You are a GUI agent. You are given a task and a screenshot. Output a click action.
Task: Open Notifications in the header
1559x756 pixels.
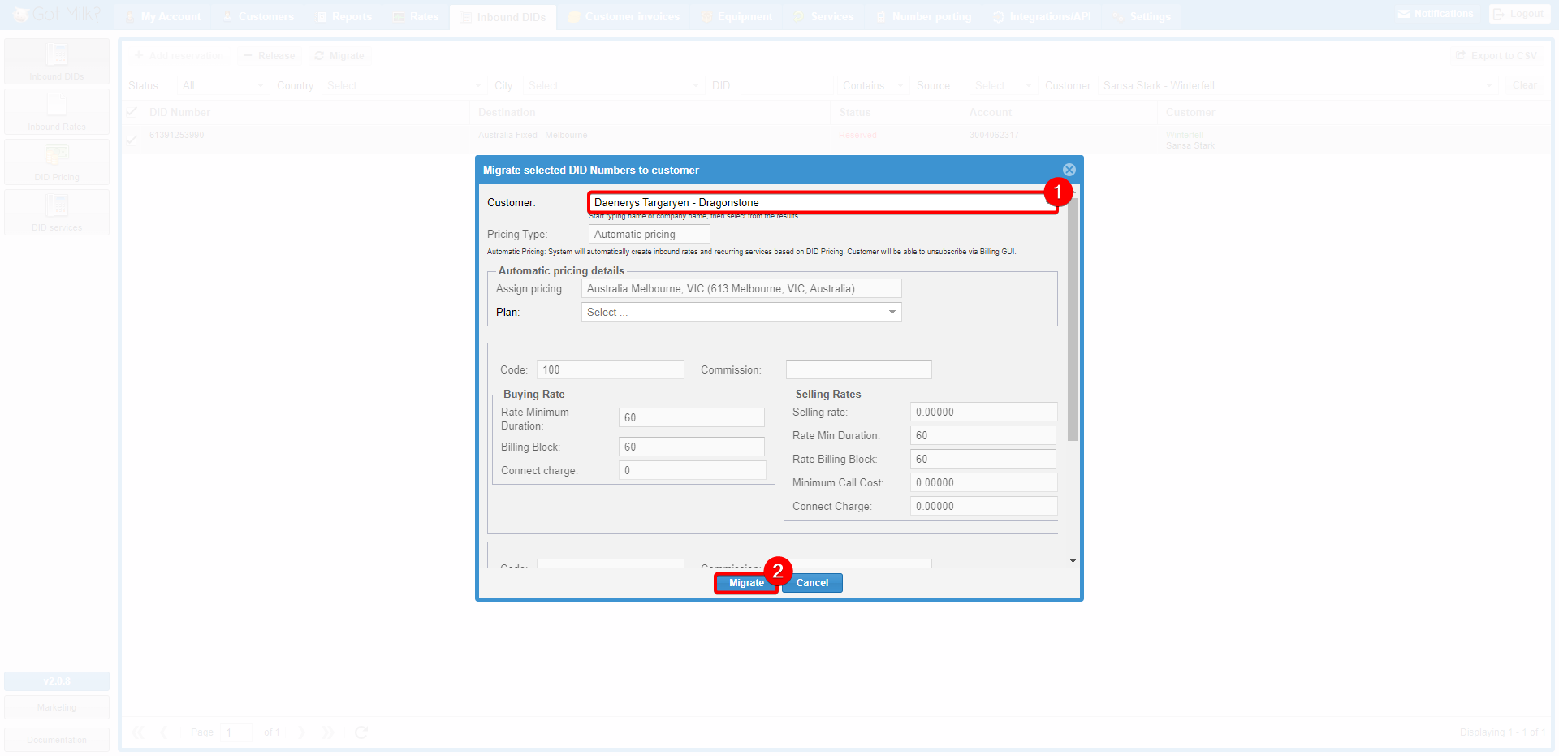1435,14
